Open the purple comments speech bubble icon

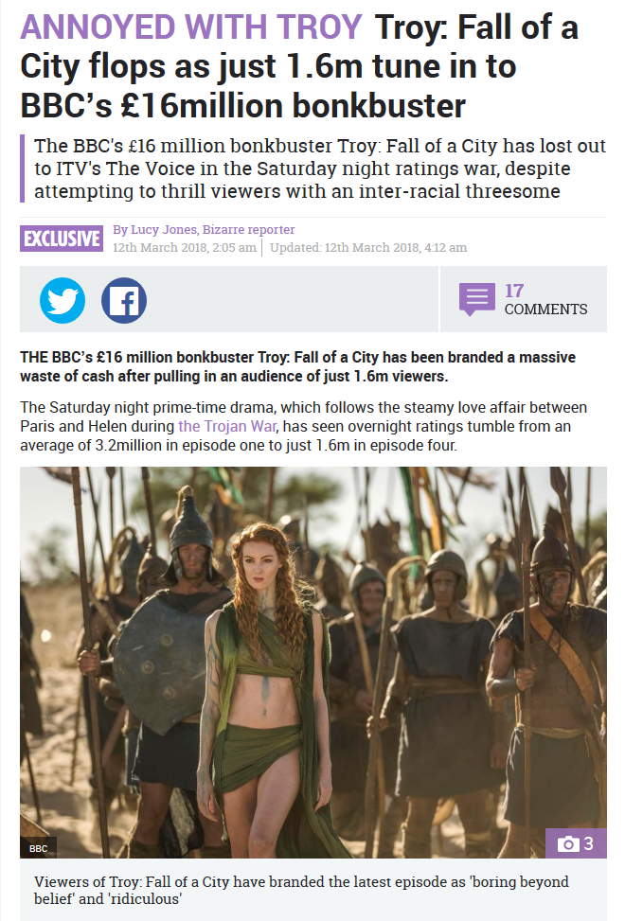click(476, 299)
